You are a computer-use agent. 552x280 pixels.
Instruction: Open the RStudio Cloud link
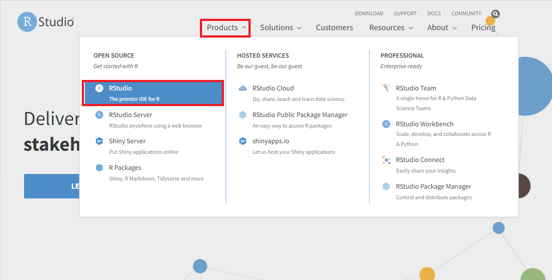tap(273, 88)
